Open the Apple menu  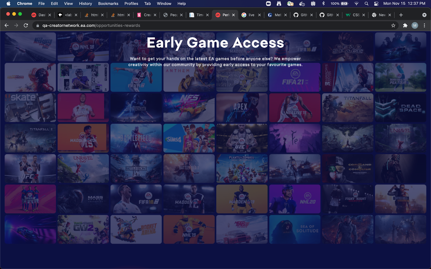[8, 3]
